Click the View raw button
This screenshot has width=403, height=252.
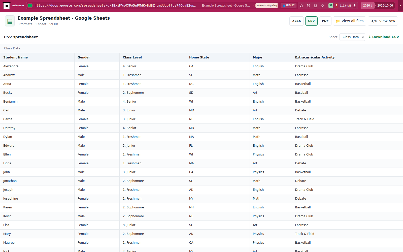pyautogui.click(x=383, y=21)
